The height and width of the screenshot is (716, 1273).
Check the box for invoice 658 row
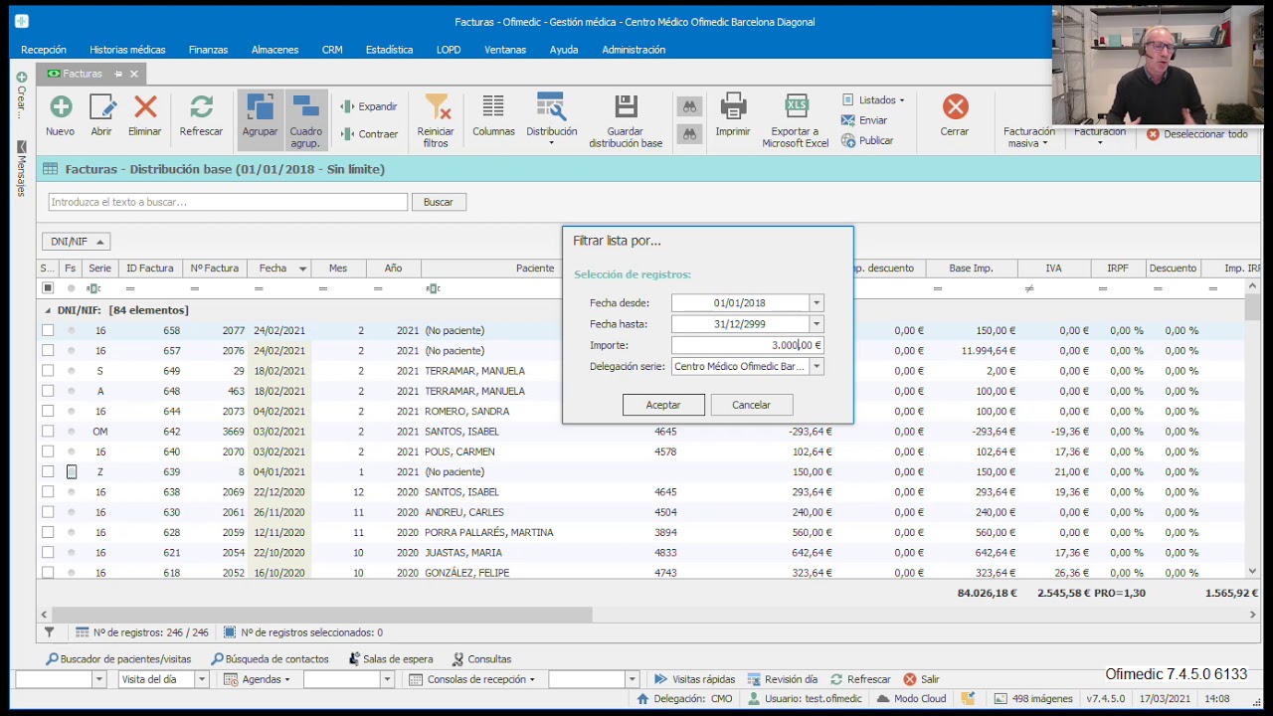coord(48,330)
